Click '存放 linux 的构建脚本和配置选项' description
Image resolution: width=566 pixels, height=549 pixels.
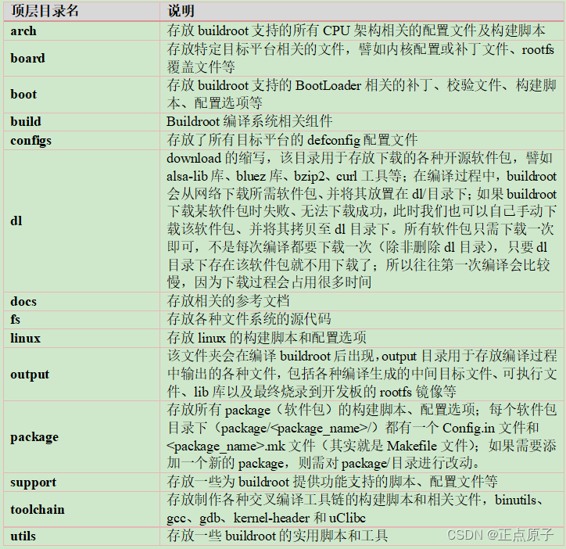point(362,338)
